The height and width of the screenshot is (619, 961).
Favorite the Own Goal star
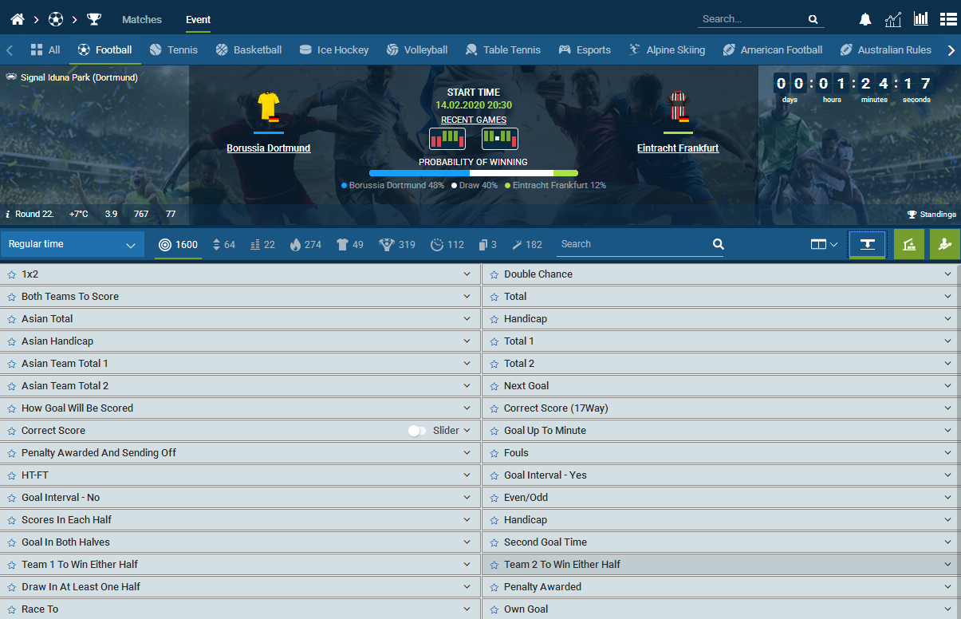pos(494,609)
